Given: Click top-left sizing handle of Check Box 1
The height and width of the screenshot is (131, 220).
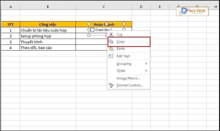Looking at the screenshot, I should 89,24.
